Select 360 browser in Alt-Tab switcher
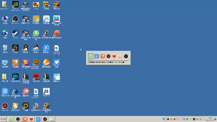Image resolution: width=217 pixels, height=122 pixels. [x=91, y=56]
